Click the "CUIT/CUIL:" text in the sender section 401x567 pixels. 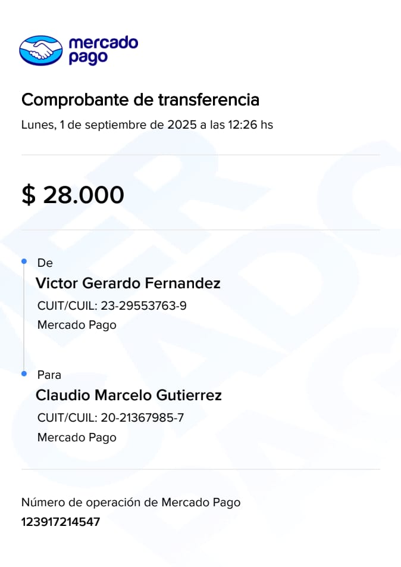click(67, 306)
